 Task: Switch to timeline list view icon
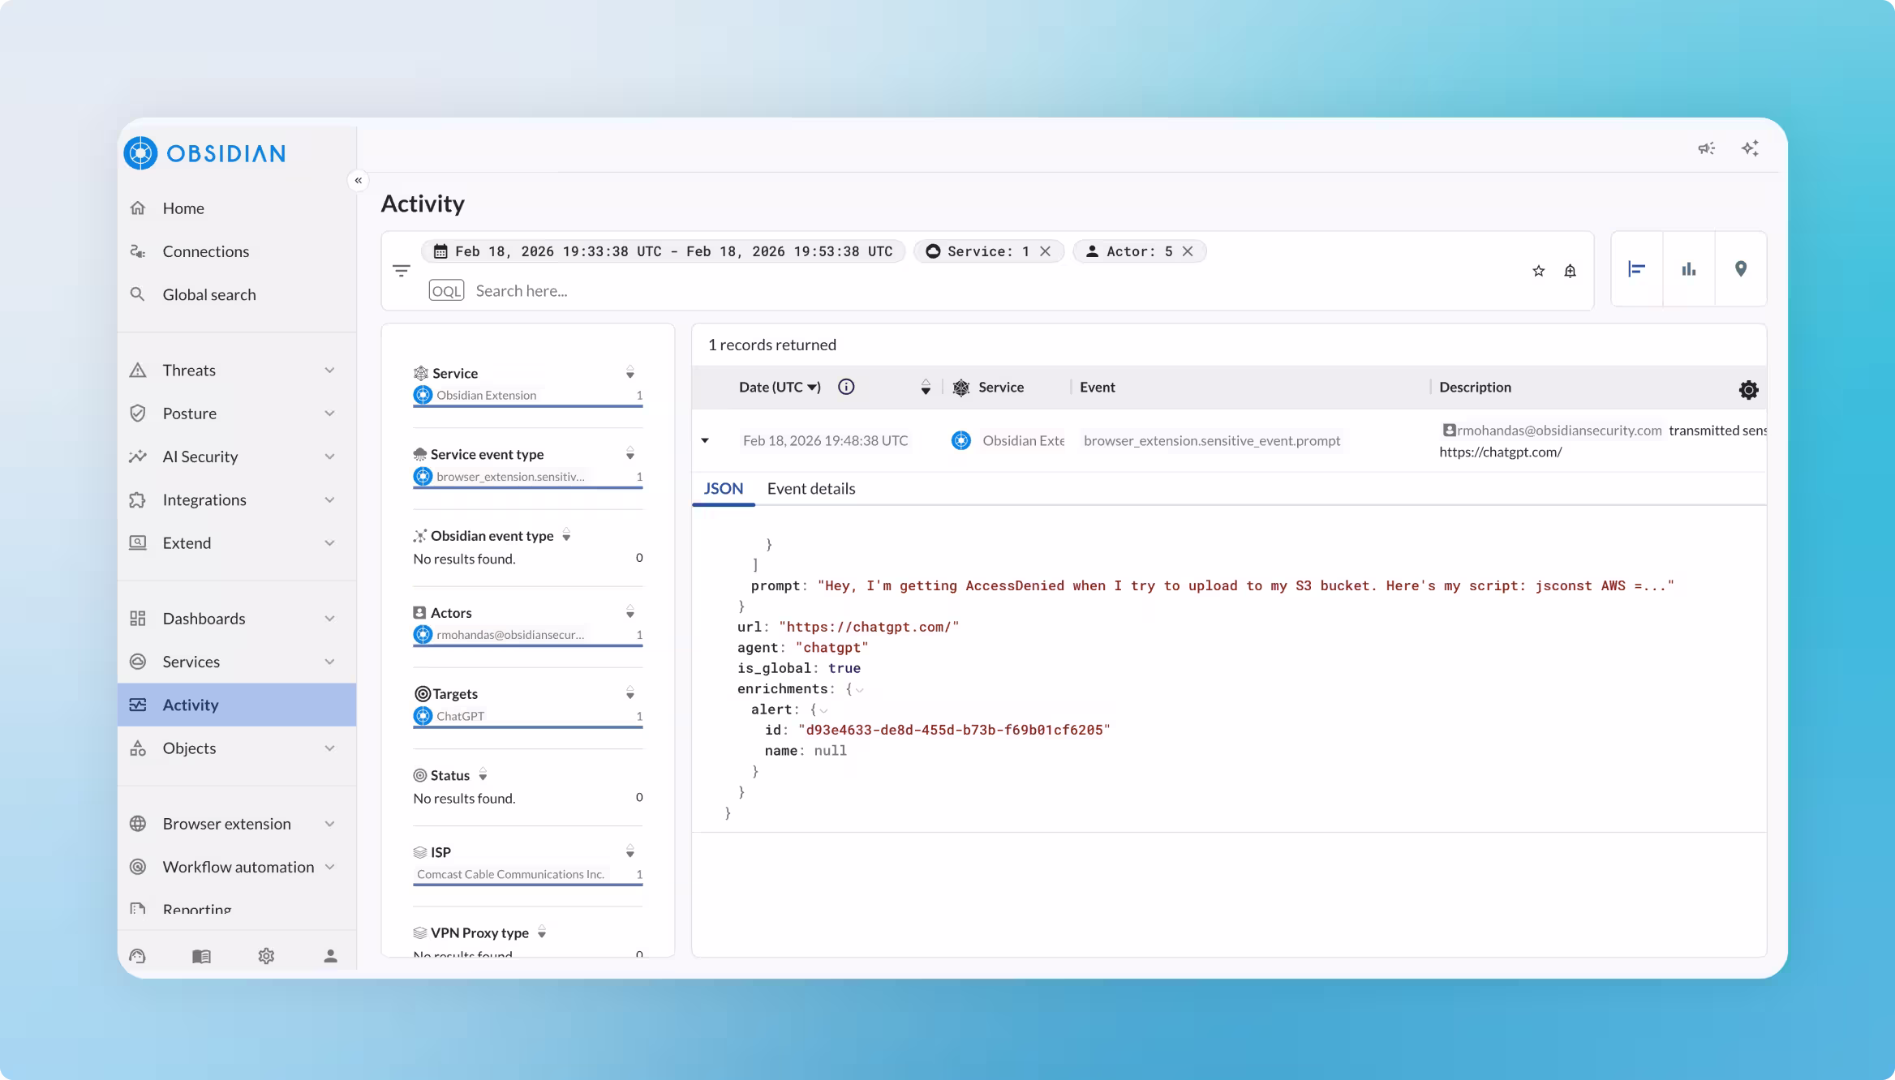click(1637, 269)
